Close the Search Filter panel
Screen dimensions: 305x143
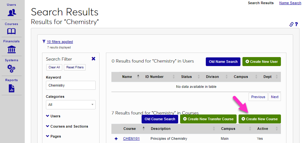coord(93,59)
